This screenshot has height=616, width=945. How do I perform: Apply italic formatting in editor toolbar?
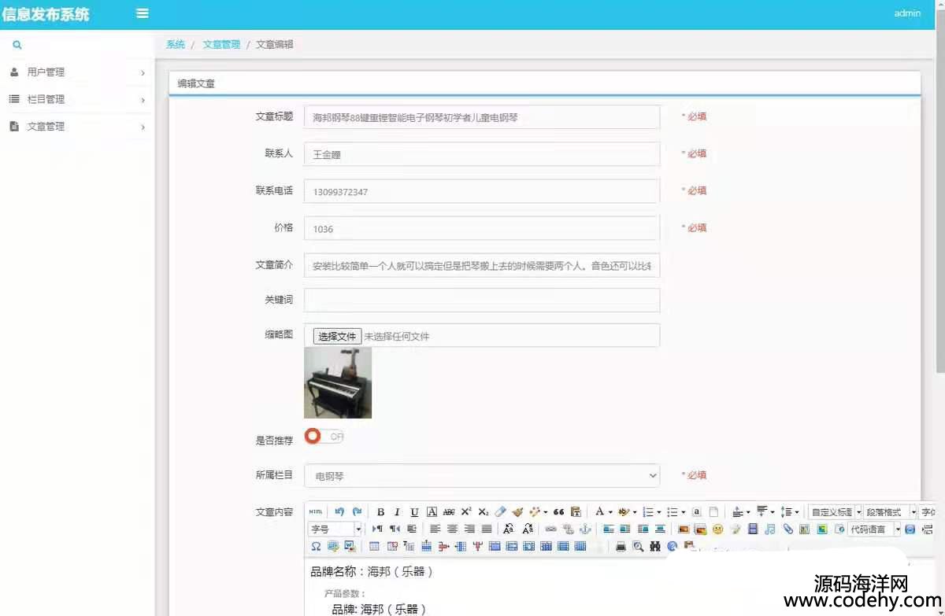[x=397, y=512]
